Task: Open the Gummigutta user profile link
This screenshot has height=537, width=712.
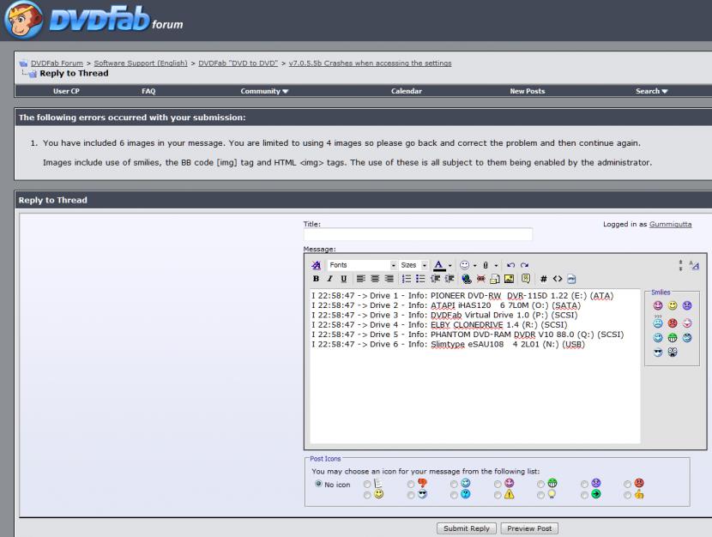Action: (670, 224)
